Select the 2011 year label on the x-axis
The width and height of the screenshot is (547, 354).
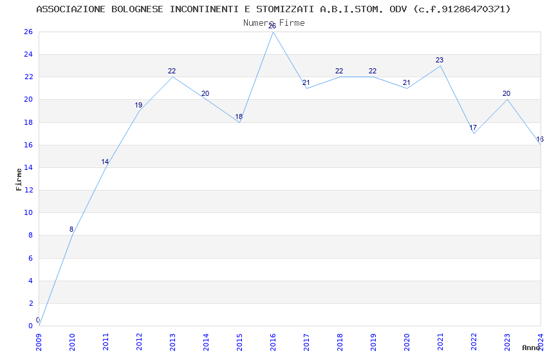coord(106,342)
